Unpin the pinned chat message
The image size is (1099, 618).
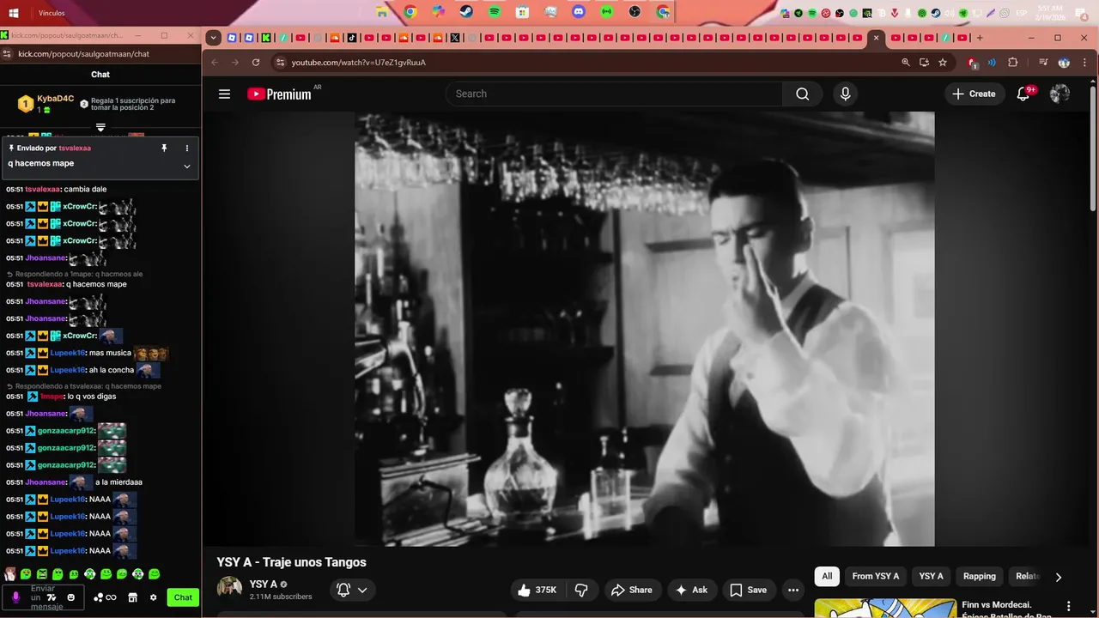point(164,148)
